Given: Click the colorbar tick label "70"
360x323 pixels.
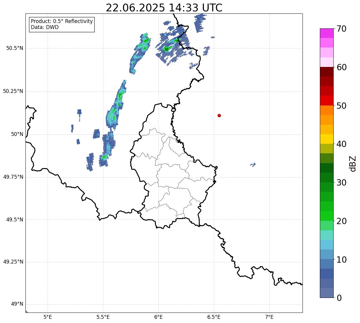Looking at the screenshot, I should [x=341, y=29].
